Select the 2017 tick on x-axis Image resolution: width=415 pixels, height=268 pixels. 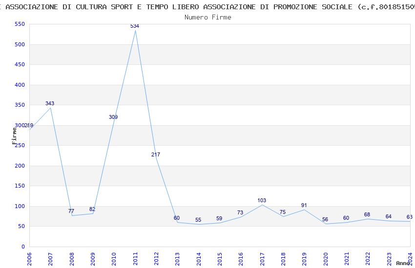[262, 258]
